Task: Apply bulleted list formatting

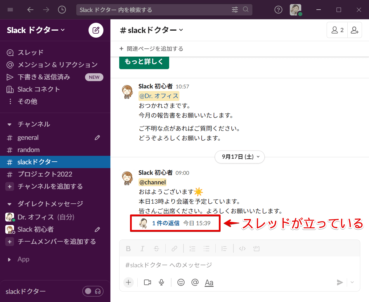Action: [207, 249]
